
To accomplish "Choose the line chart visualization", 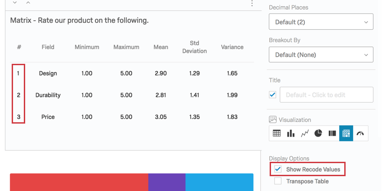I will point(305,133).
